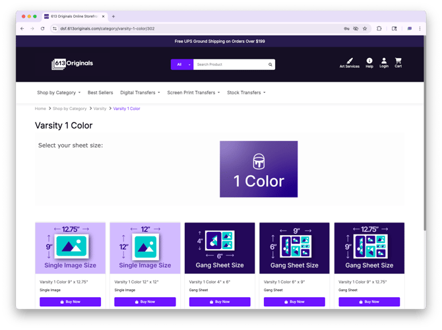Screen dimensions: 442x330
Task: Expand Digital Transfers menu
Action: click(x=140, y=93)
